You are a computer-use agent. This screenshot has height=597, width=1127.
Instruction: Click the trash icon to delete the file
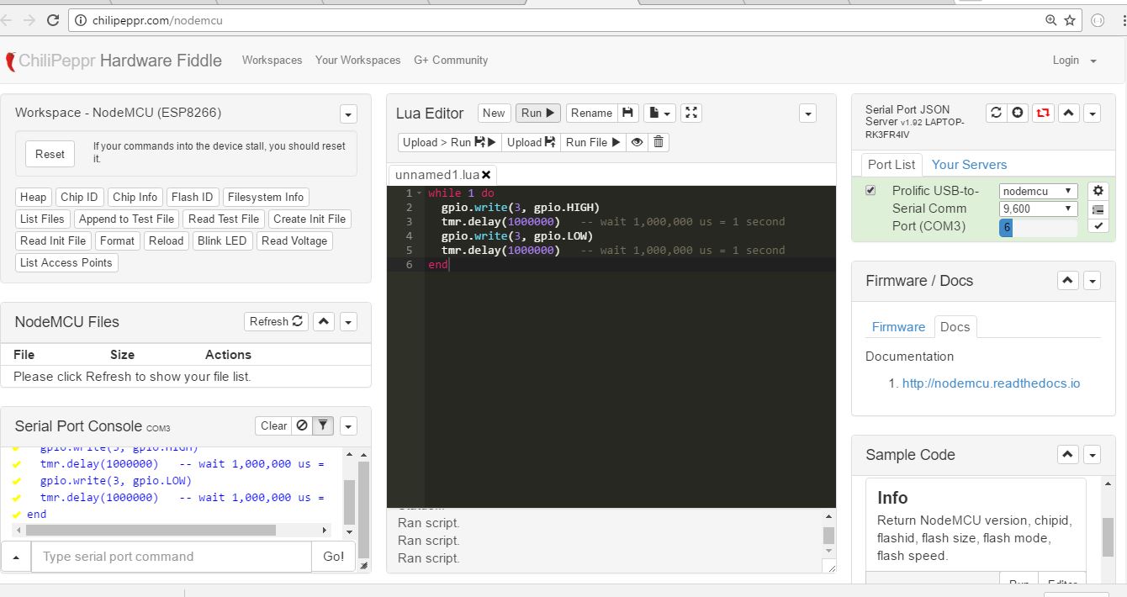[x=659, y=142]
